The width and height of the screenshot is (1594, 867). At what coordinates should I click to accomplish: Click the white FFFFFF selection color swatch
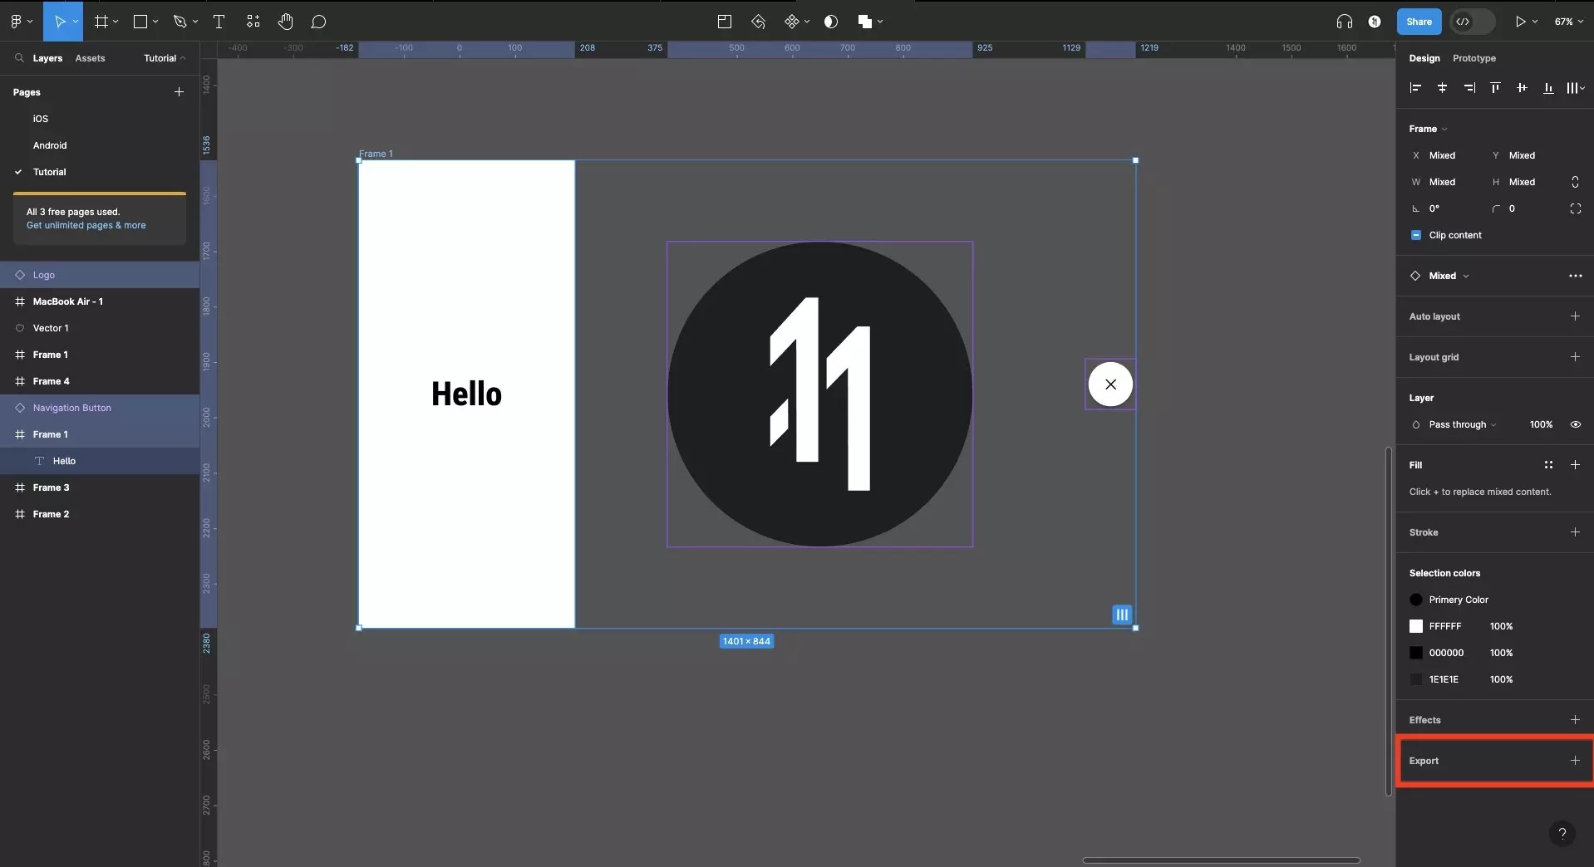[x=1417, y=626]
